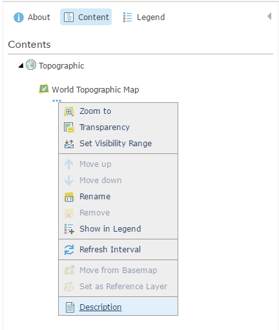Switch to the Legend tab
Viewport: 279px width, 330px height.
click(143, 17)
